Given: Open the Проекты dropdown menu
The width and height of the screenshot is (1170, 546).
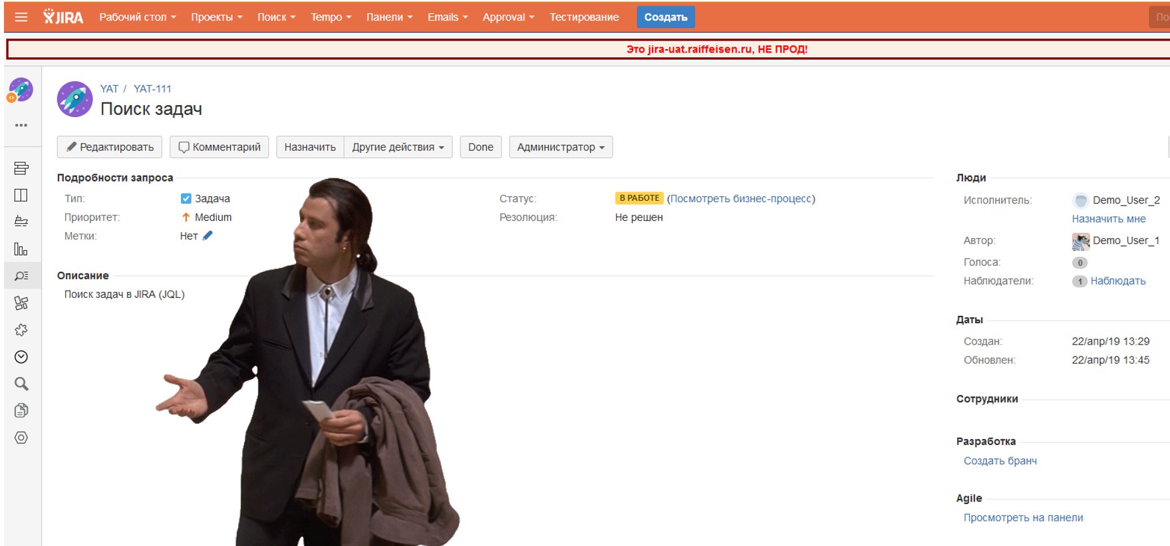Looking at the screenshot, I should 217,17.
